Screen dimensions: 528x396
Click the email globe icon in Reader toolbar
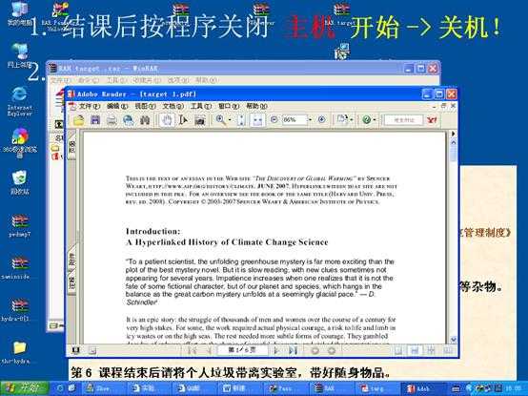(x=129, y=120)
